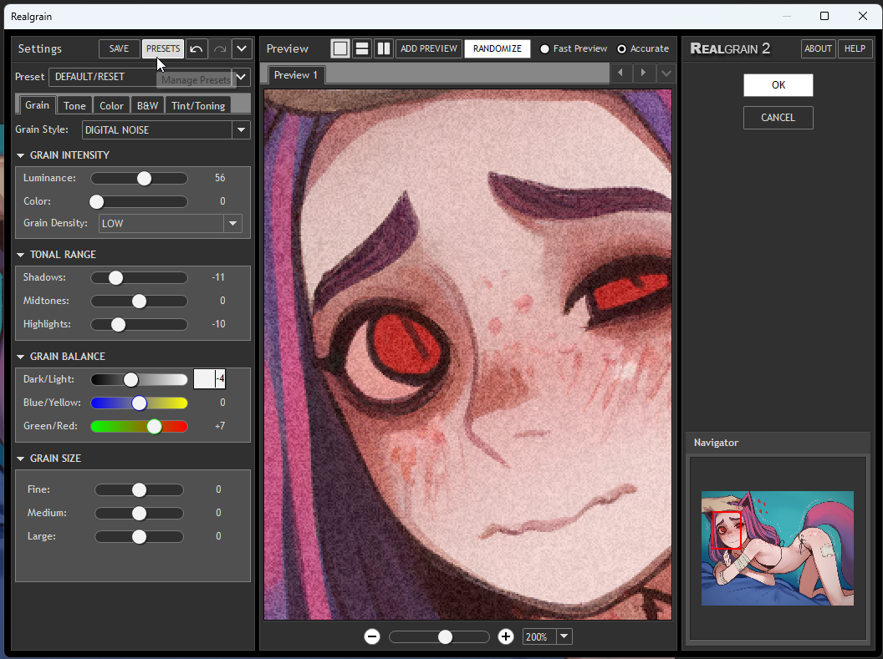Close the Realgrain window
This screenshot has width=883, height=659.
(863, 17)
